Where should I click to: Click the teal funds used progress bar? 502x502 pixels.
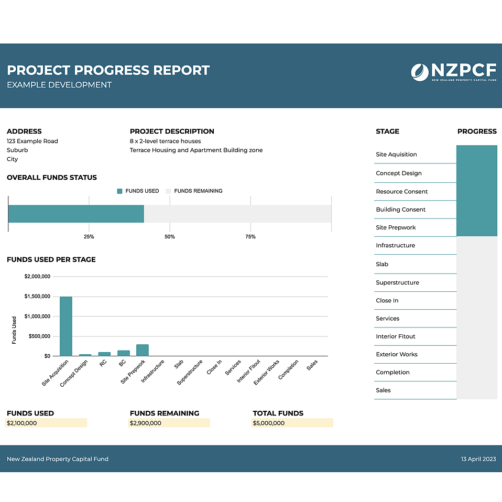pyautogui.click(x=76, y=214)
